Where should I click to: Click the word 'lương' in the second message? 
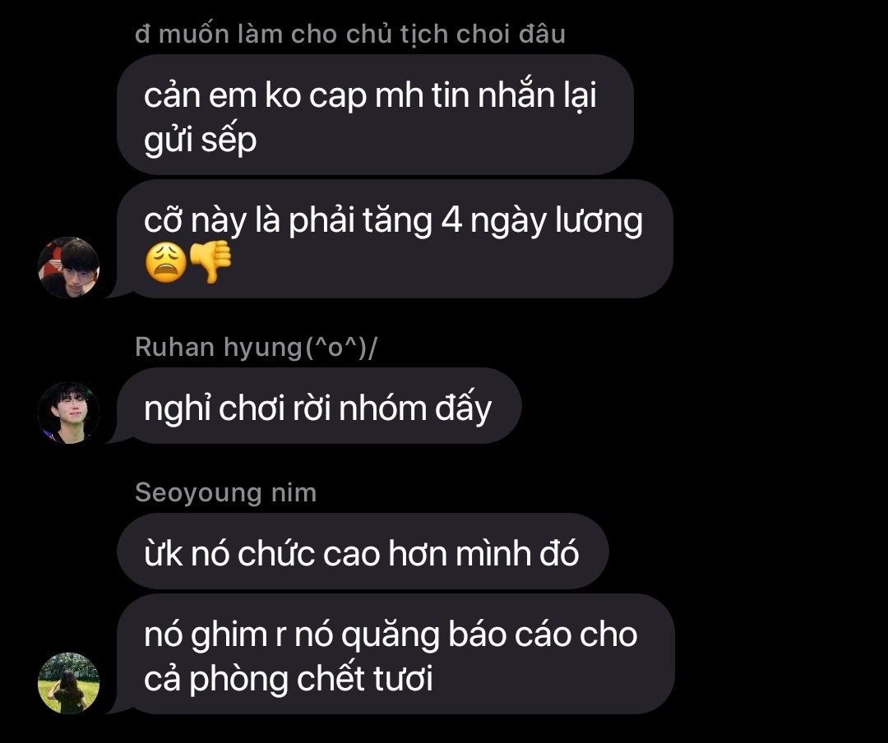coord(599,221)
